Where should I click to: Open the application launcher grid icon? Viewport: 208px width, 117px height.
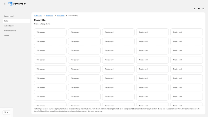[194, 9]
